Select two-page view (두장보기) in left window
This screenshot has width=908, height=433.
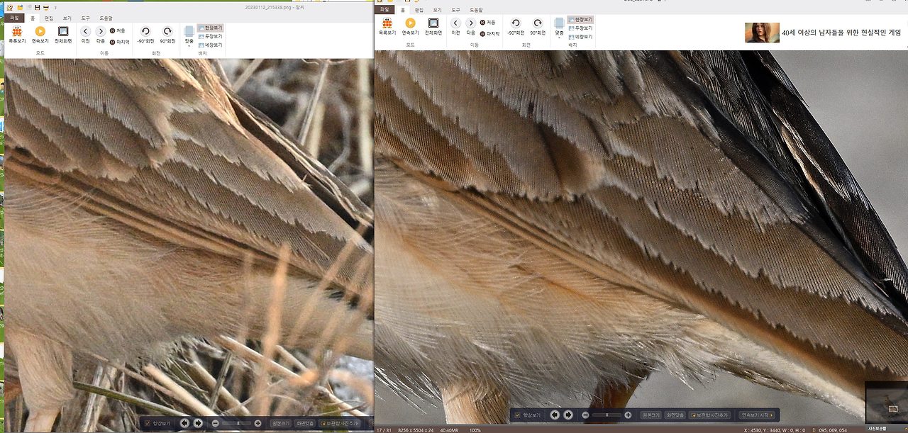[210, 36]
